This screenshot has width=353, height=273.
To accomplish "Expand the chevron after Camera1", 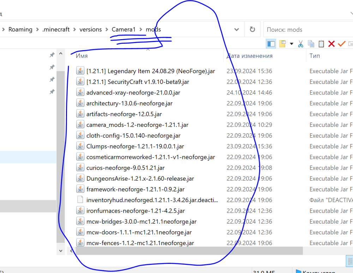I will [141, 30].
